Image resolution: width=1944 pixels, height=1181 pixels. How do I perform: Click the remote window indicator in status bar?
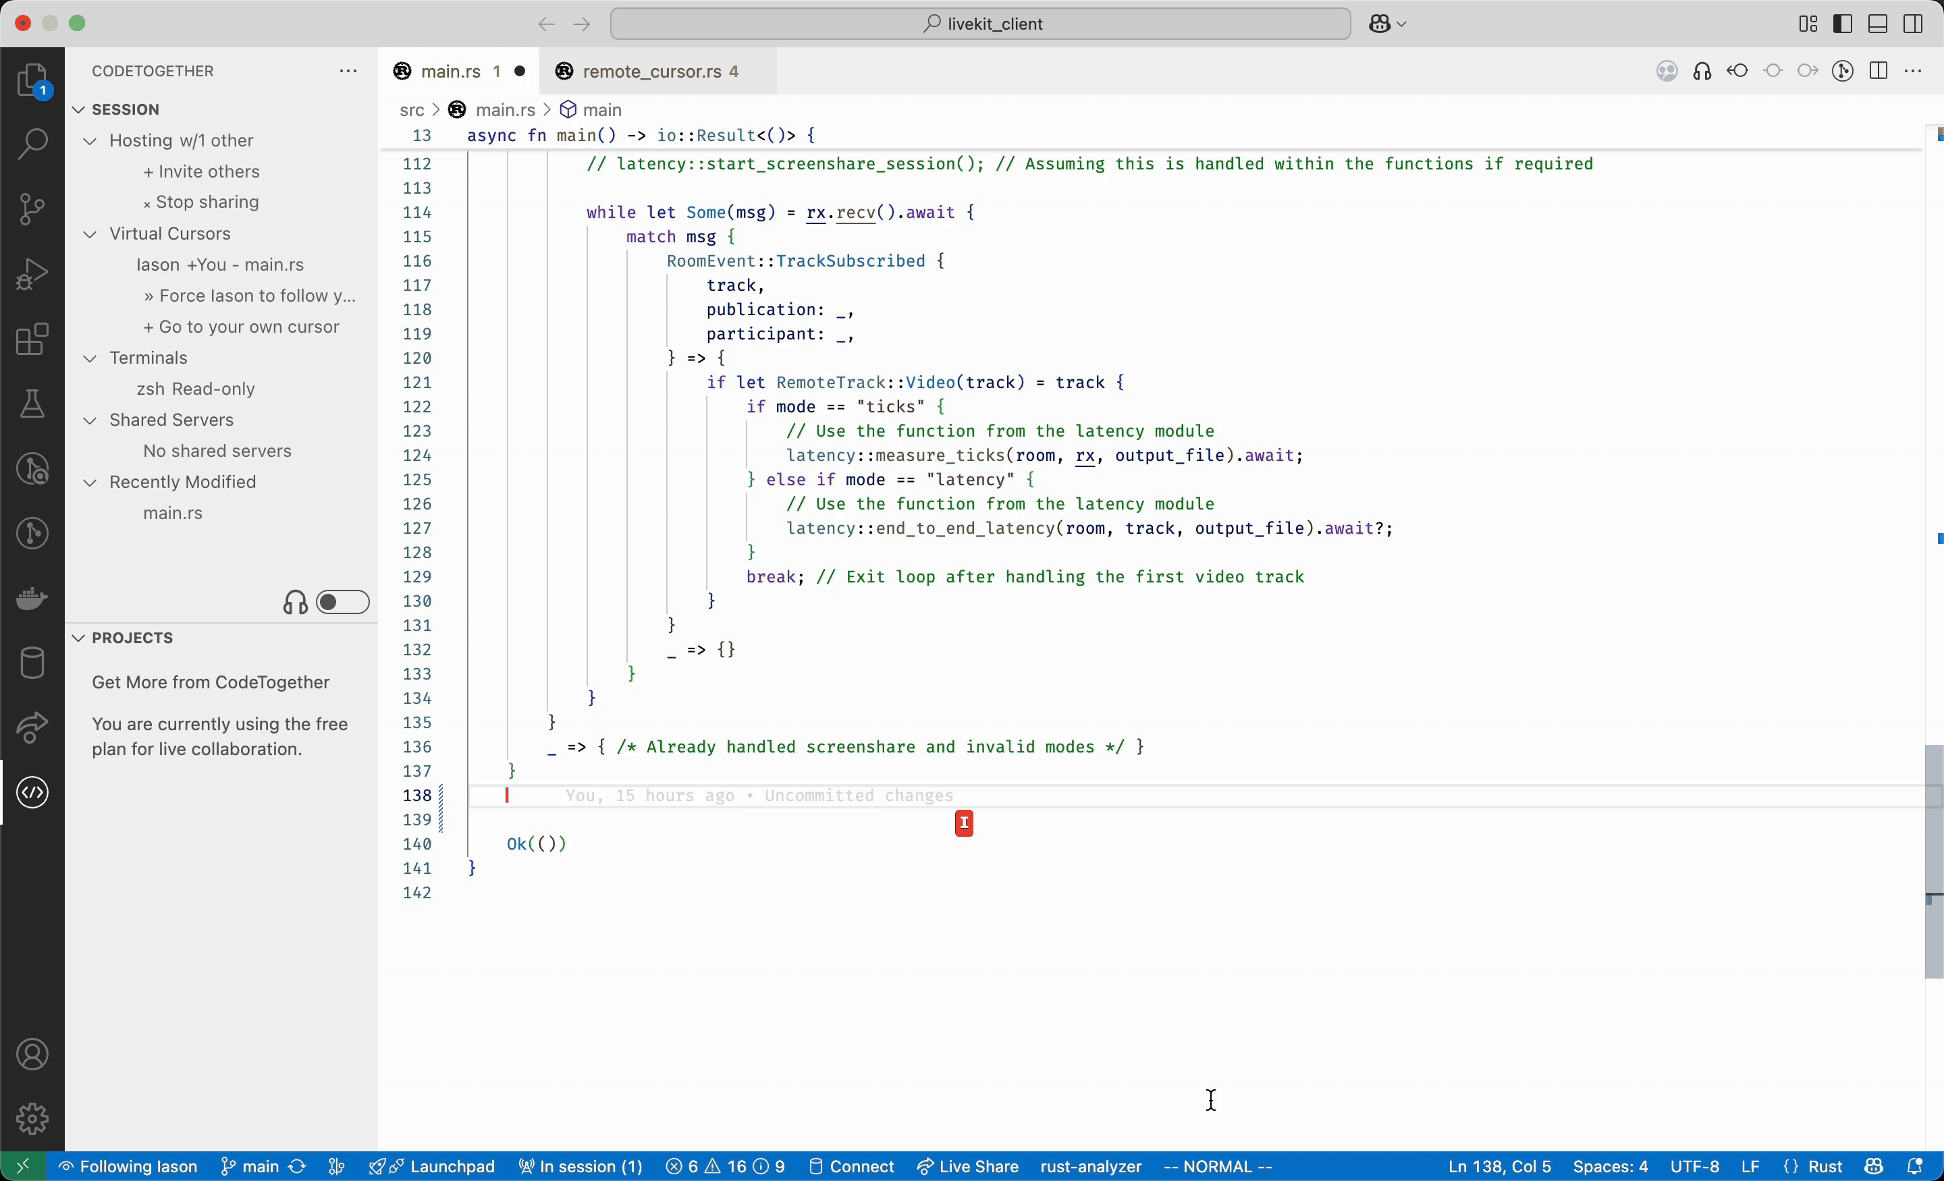pos(23,1166)
